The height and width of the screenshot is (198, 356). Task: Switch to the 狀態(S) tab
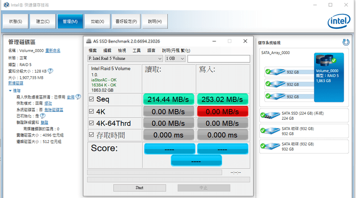point(15,21)
